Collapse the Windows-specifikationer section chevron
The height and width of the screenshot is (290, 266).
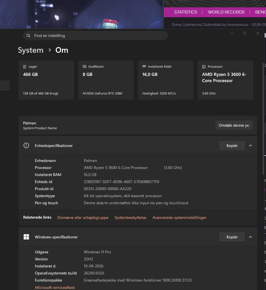coord(251,237)
